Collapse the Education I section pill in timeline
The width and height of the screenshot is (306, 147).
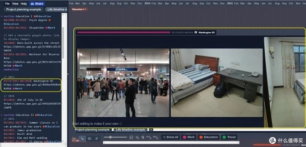(79, 9)
